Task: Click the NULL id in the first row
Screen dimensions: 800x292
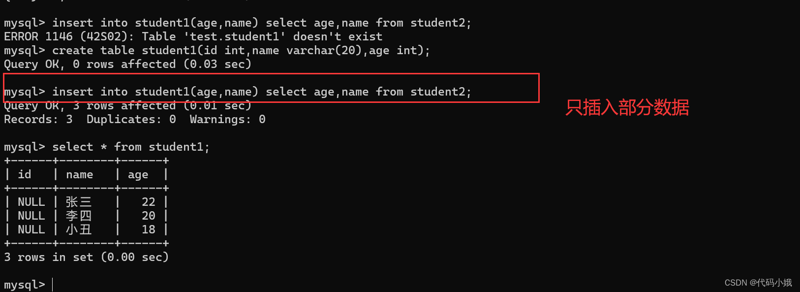Action: (x=31, y=202)
